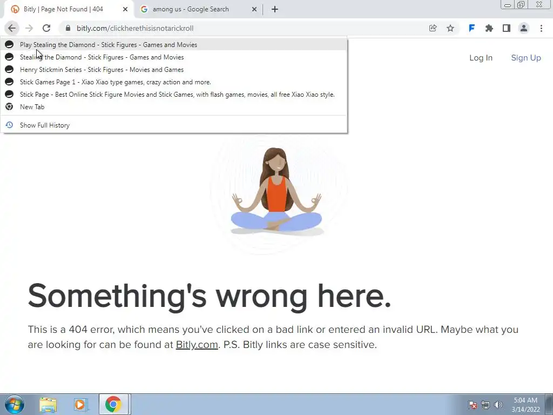This screenshot has height=415, width=553.
Task: Open Windows Media Player taskbar icon
Action: [x=80, y=405]
